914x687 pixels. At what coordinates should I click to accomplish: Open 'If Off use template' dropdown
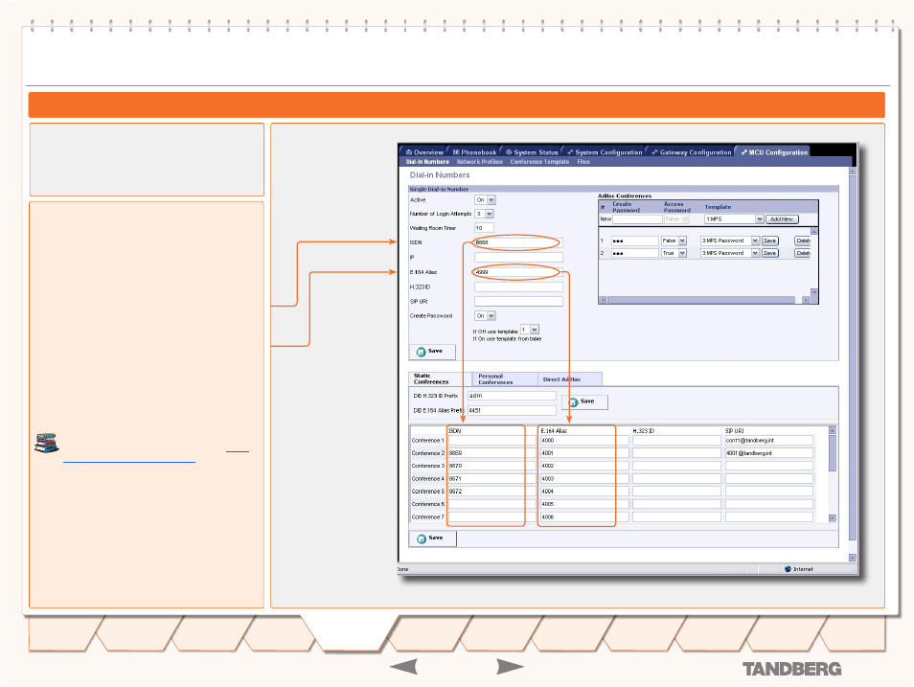pyautogui.click(x=530, y=330)
